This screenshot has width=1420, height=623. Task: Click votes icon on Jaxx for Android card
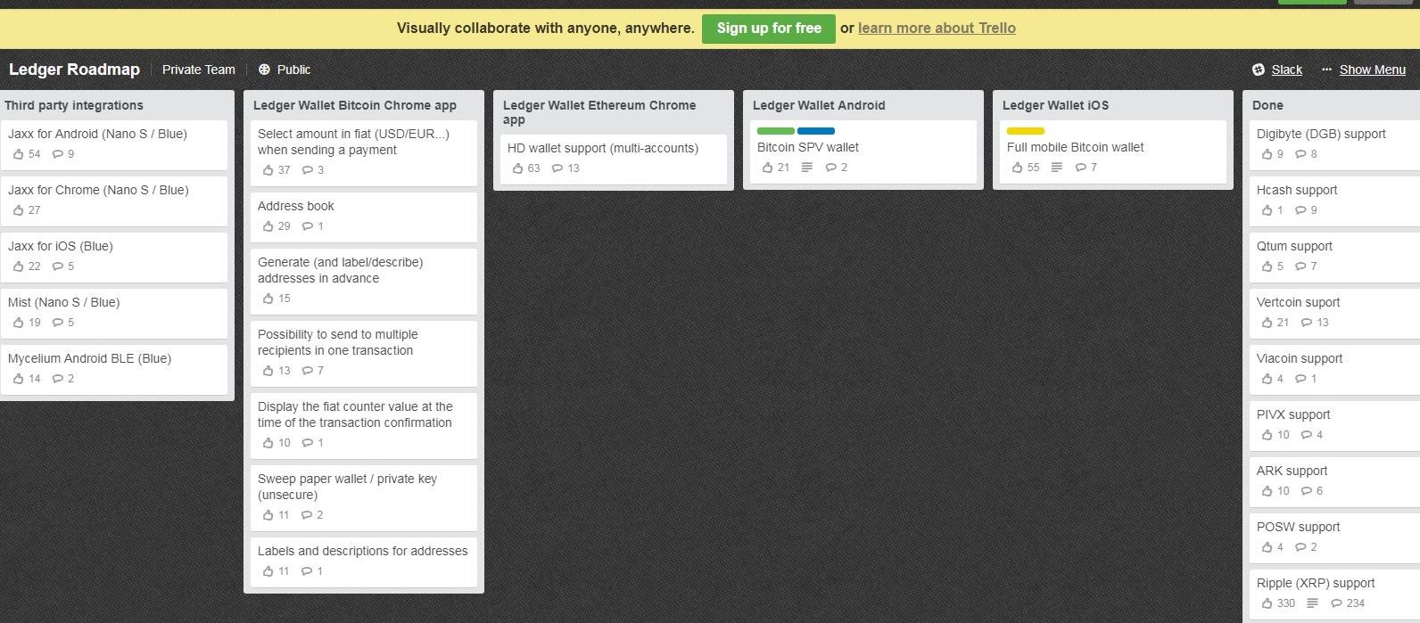(19, 154)
